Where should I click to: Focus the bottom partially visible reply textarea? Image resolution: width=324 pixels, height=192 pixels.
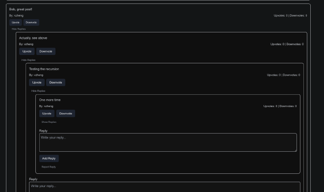164,187
